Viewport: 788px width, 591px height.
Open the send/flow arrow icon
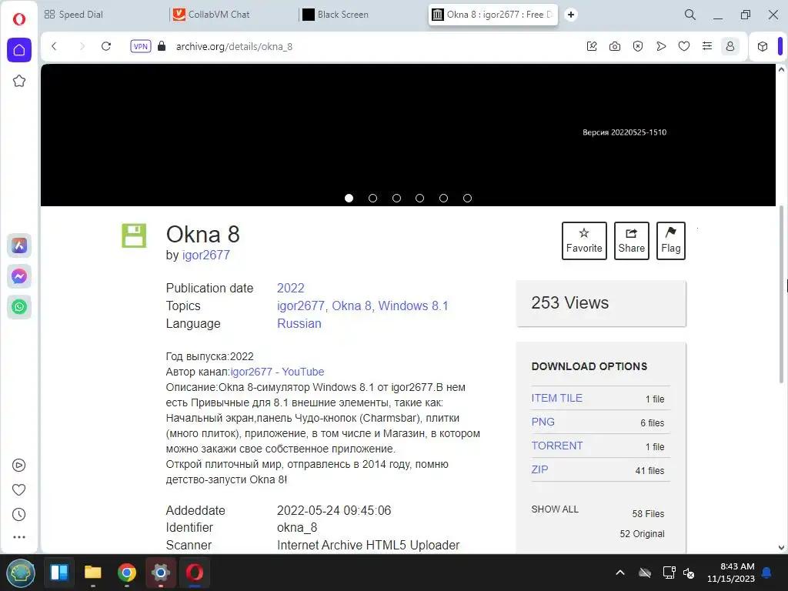pos(661,46)
